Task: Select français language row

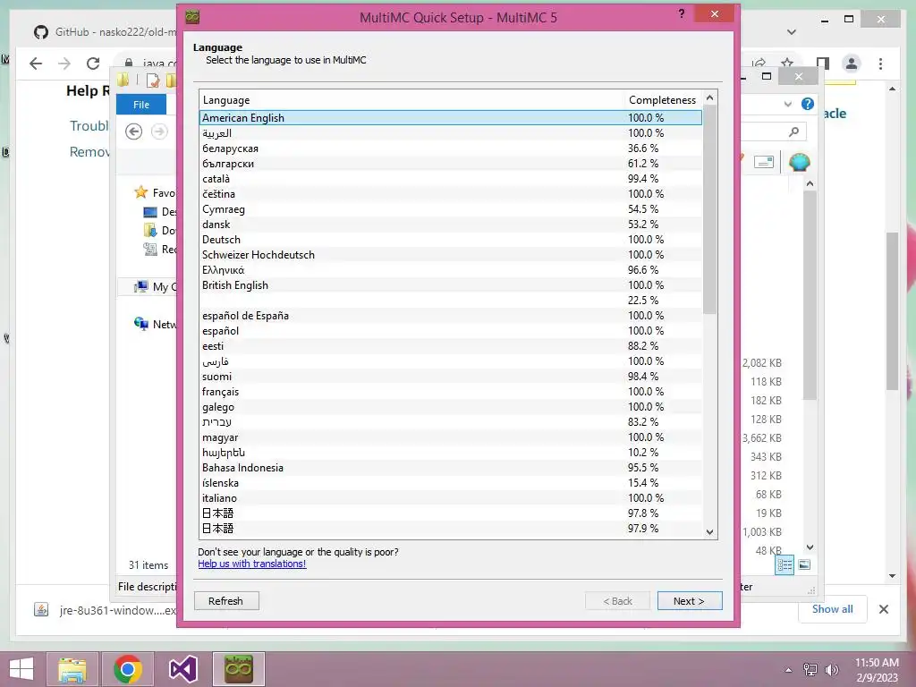Action: [451, 392]
